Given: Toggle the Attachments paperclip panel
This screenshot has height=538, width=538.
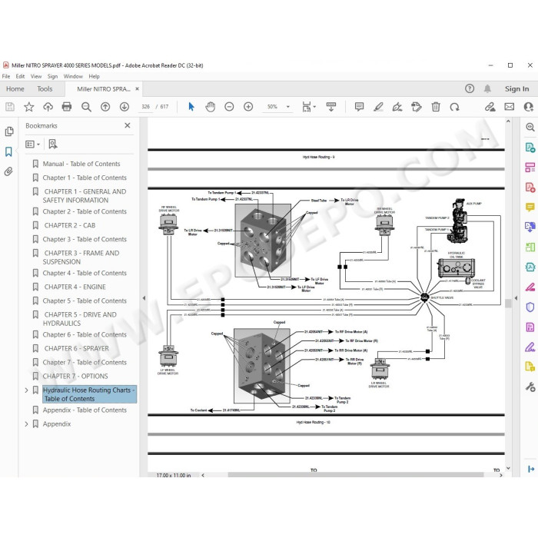Looking at the screenshot, I should [x=8, y=171].
